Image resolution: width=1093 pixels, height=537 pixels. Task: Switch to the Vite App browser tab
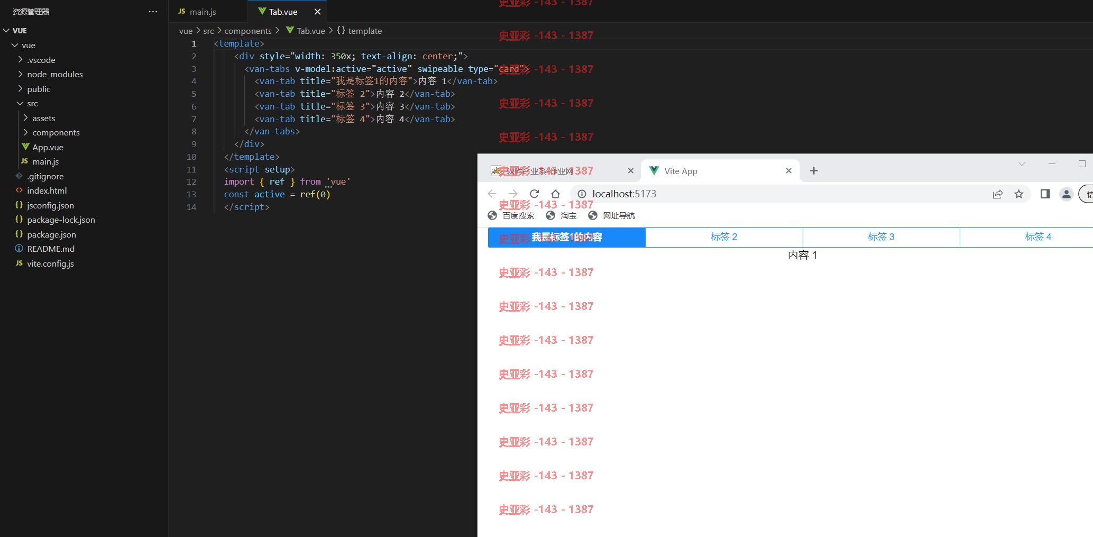coord(720,170)
